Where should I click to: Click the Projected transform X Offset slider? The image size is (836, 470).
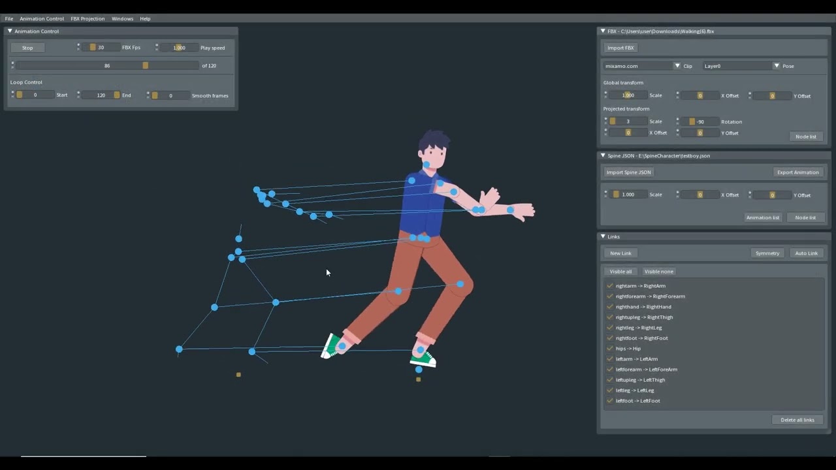[x=628, y=133]
